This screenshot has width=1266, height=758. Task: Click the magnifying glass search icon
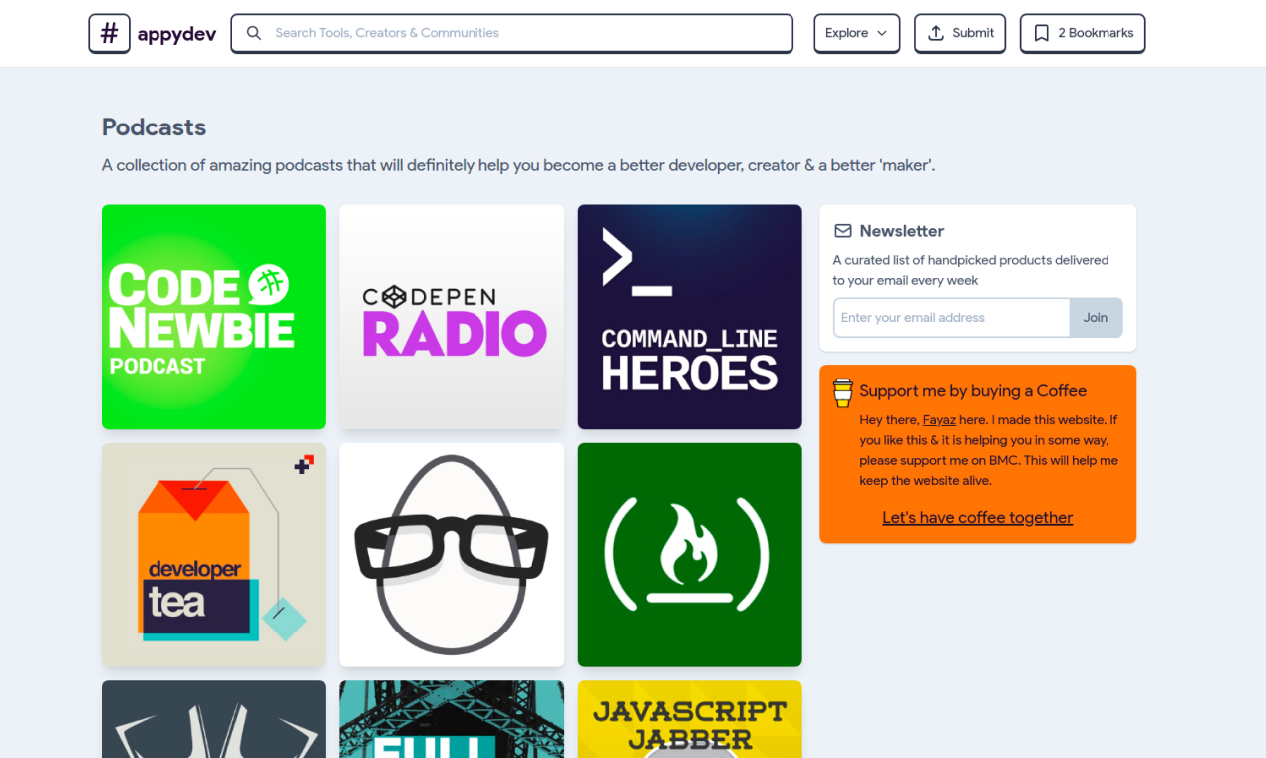pos(254,33)
